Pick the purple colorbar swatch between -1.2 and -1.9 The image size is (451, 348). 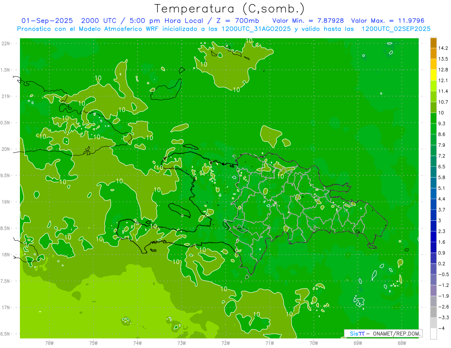[x=433, y=291]
